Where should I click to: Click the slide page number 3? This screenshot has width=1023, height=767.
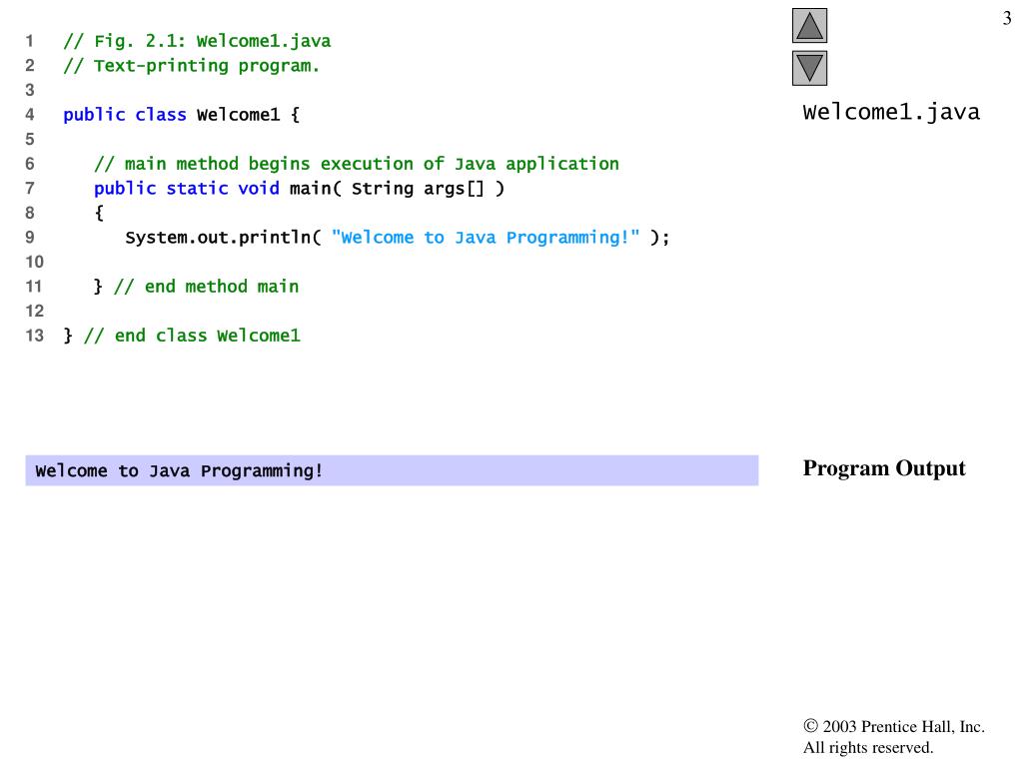click(1007, 18)
